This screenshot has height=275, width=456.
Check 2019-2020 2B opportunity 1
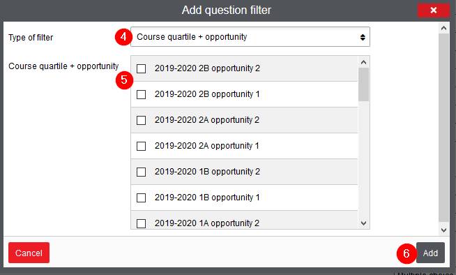point(142,94)
